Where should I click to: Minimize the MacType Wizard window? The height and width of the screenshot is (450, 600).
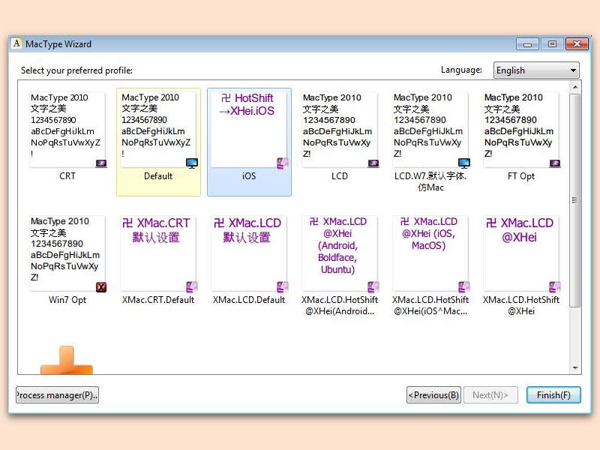(527, 44)
